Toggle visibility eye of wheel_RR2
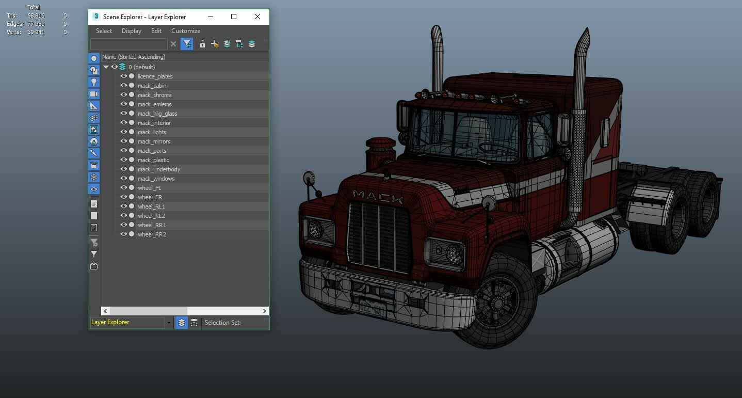 point(124,234)
